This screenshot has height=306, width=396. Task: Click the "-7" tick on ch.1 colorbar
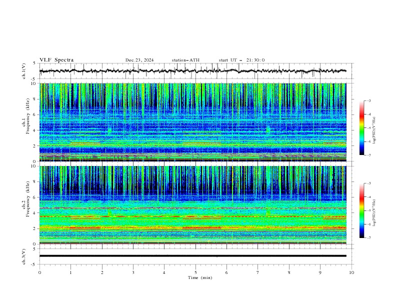coord(369,155)
